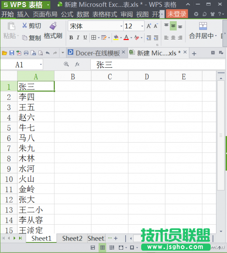Save the workbook with floppy icon
This screenshot has width=227, height=253.
point(12,53)
